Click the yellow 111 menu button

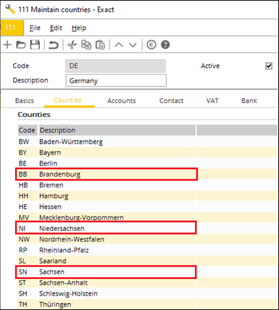pos(12,27)
